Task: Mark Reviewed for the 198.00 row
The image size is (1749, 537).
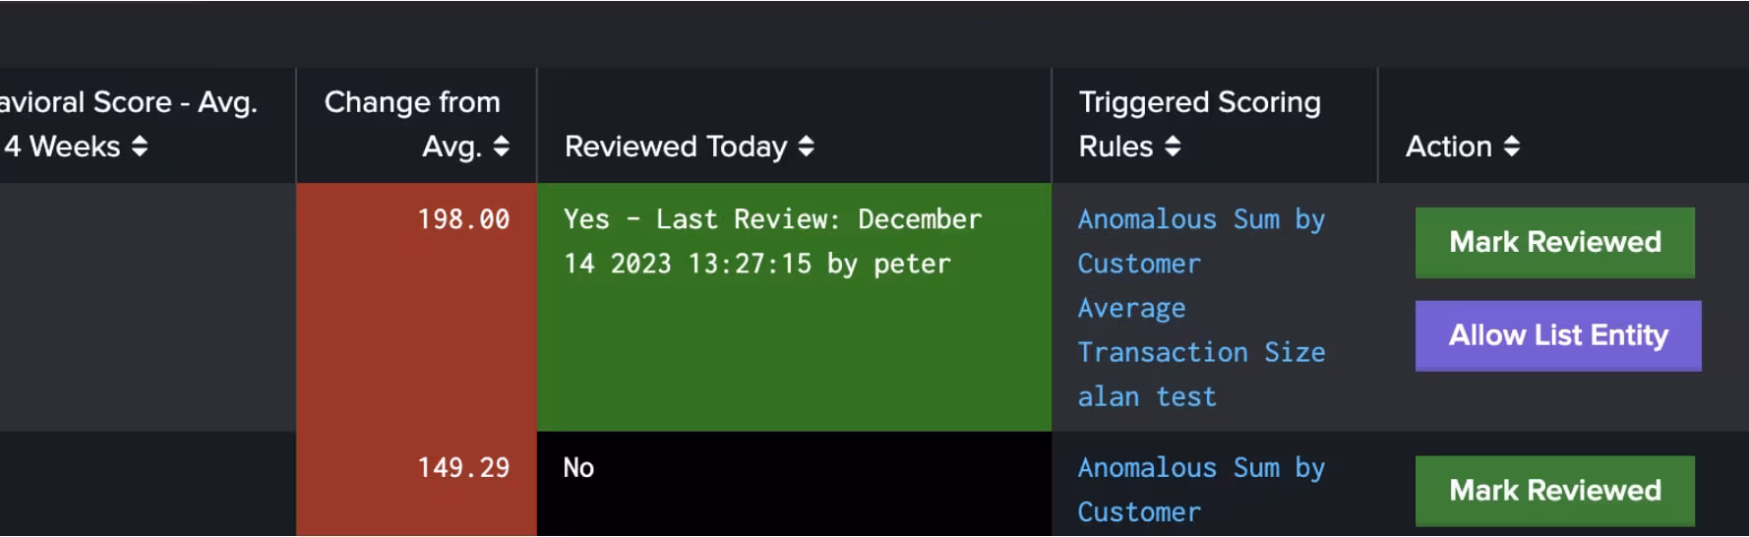Action: [1554, 242]
